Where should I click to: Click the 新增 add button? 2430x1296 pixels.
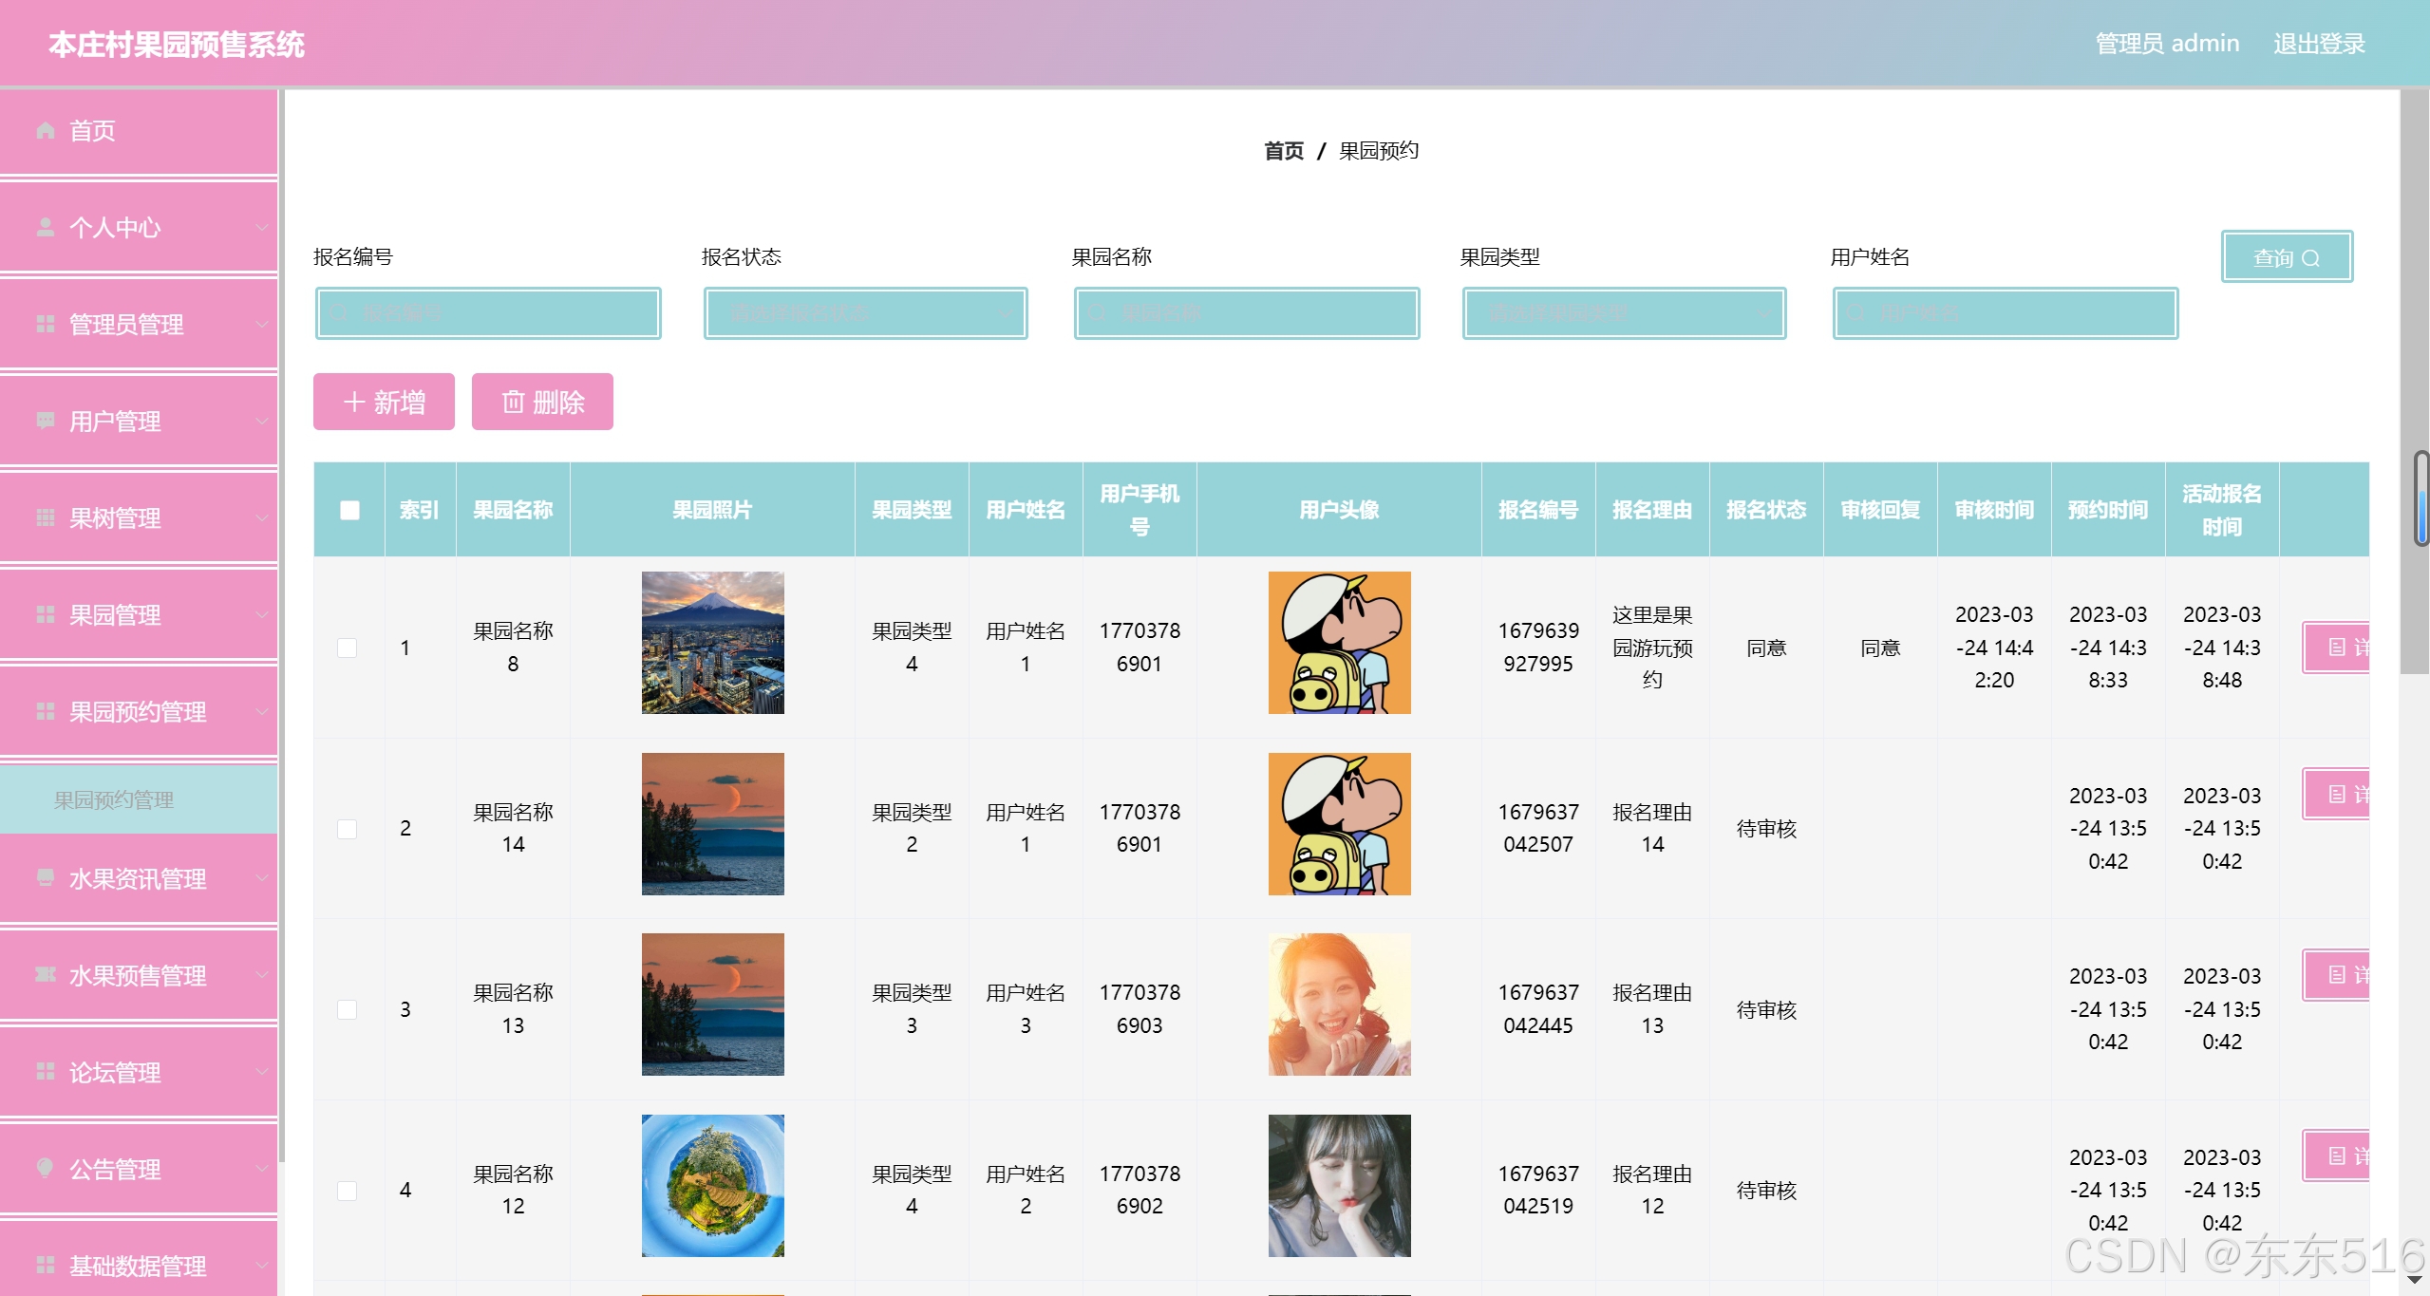(384, 402)
